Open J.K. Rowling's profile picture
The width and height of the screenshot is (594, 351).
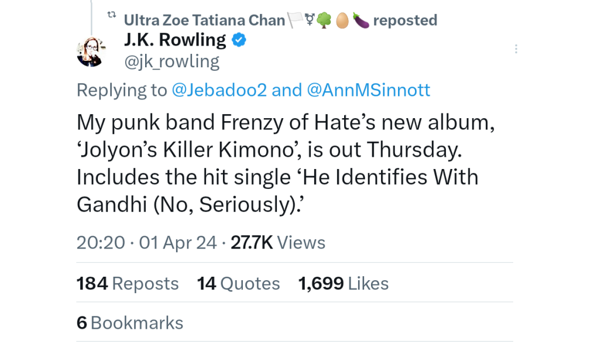91,51
